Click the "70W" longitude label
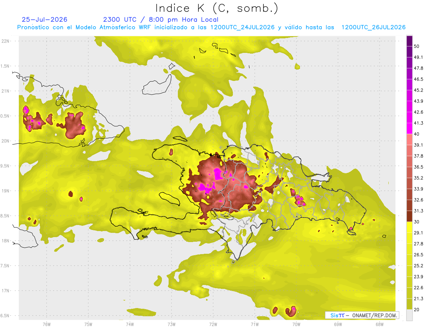 (296, 324)
